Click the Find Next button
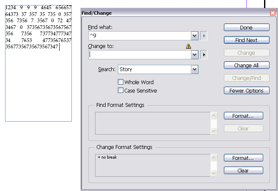The image size is (278, 191). click(x=247, y=40)
